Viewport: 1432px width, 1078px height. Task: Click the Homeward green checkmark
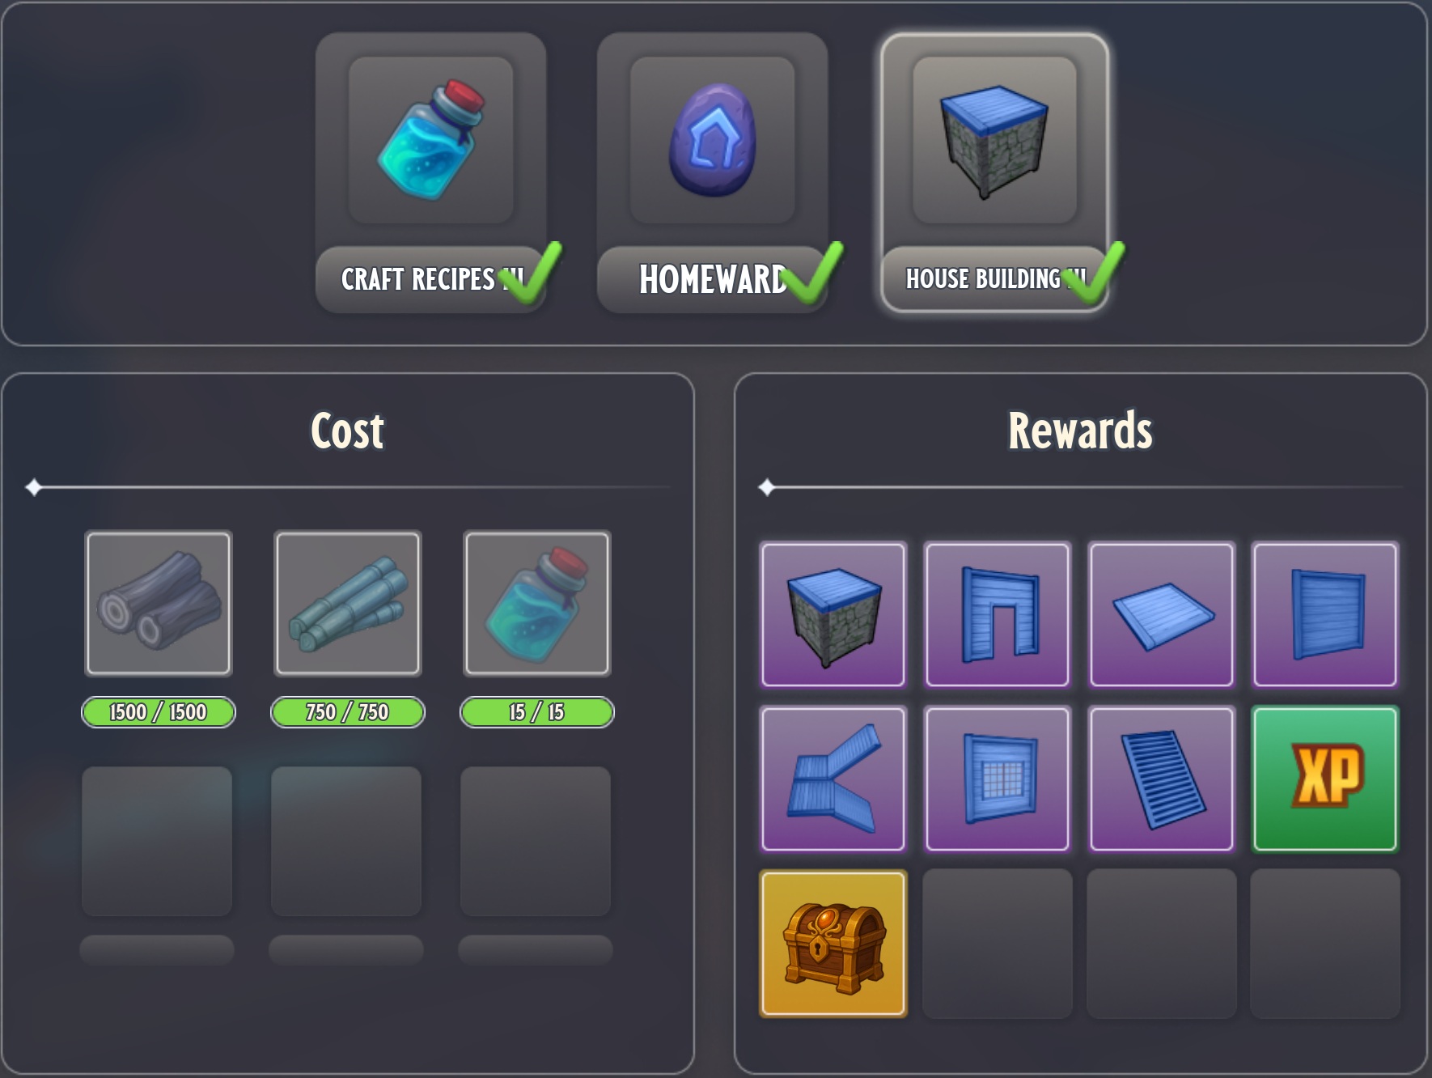814,273
